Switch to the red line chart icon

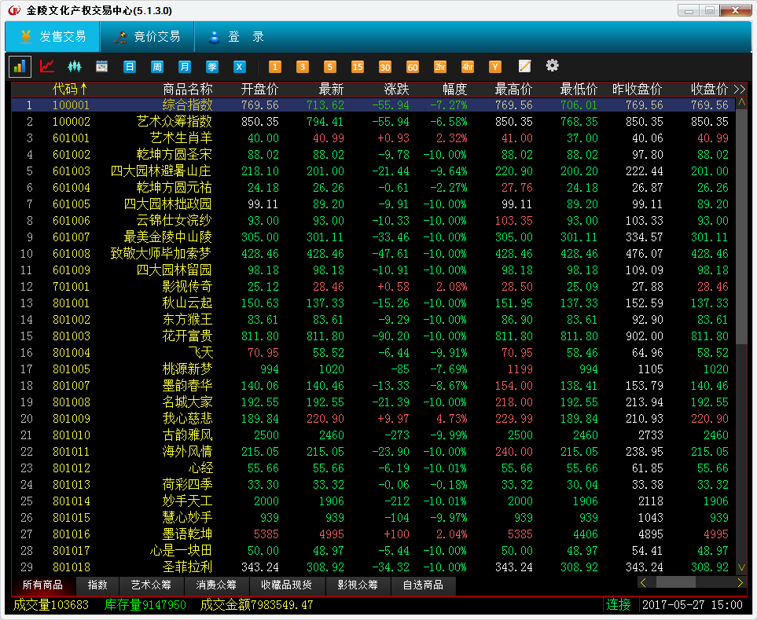47,66
